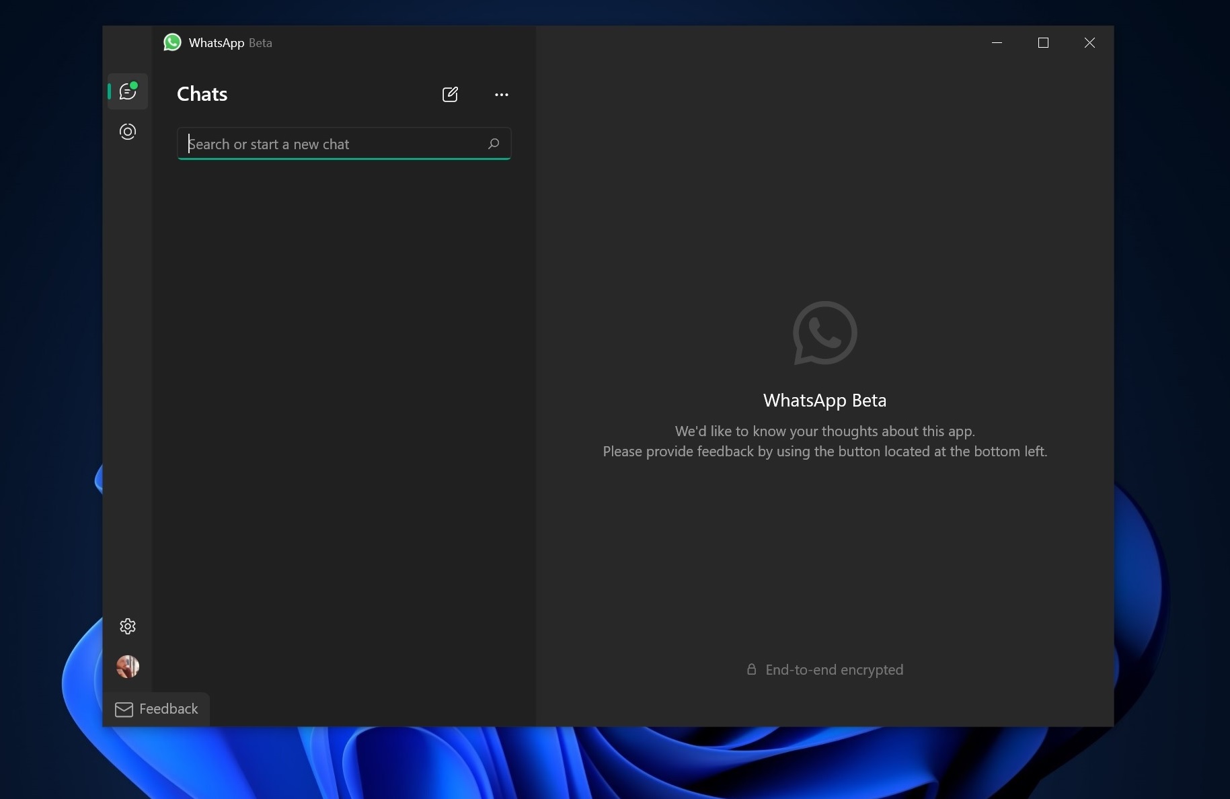
Task: Click the Feedback button
Action: (157, 709)
